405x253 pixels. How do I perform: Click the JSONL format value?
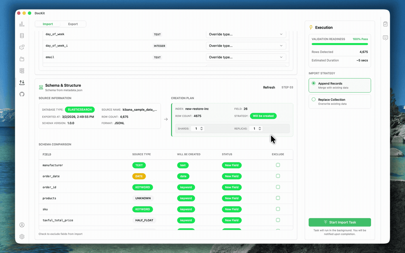click(x=119, y=123)
